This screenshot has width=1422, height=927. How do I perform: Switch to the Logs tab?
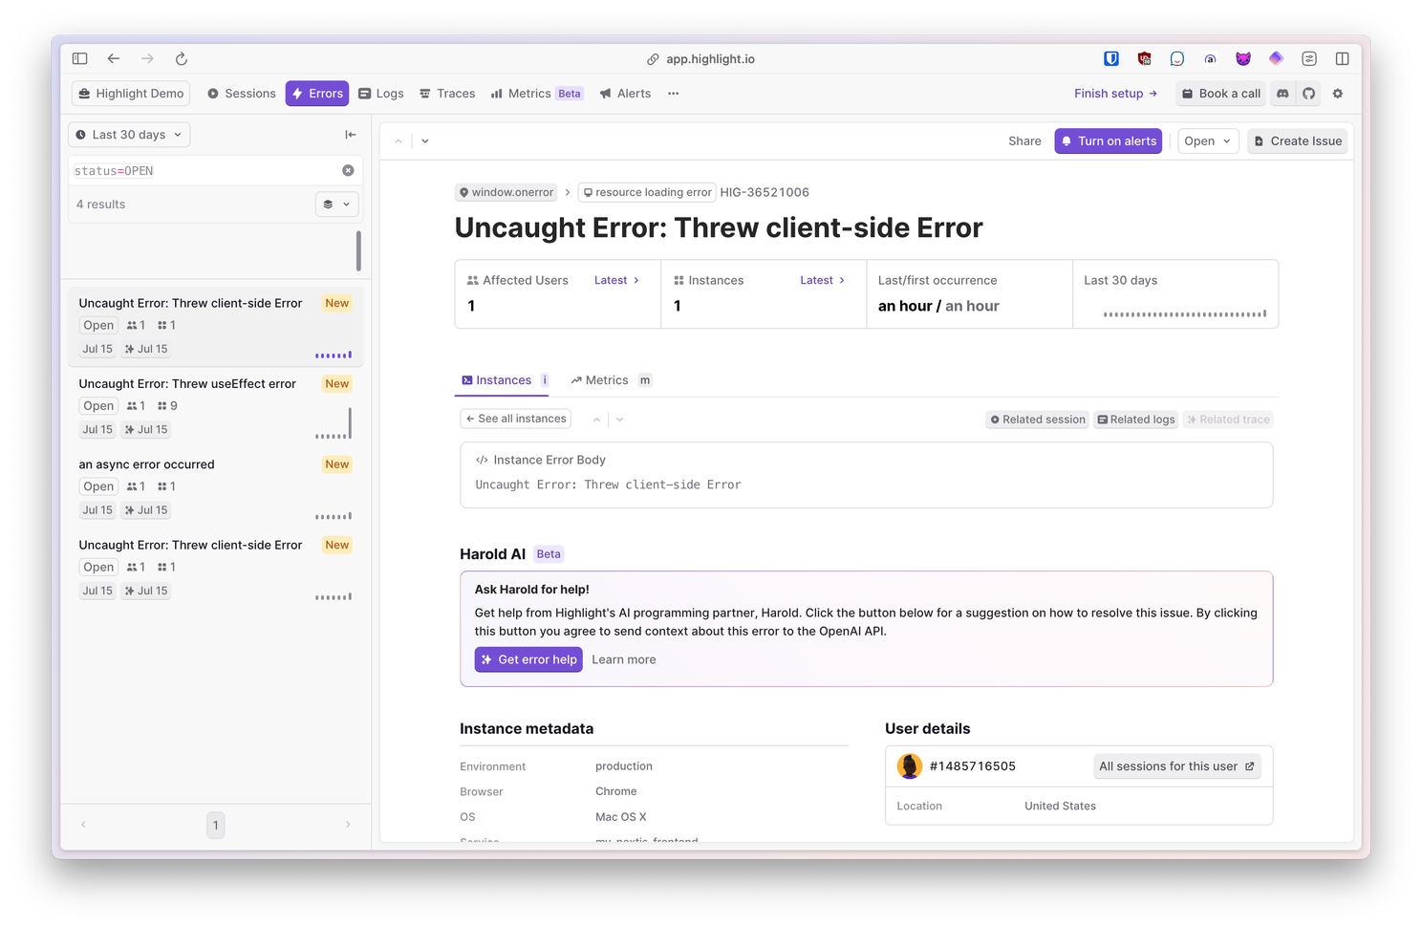(381, 94)
